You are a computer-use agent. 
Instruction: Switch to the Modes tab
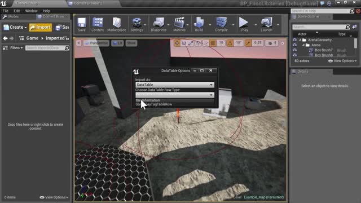click(x=11, y=16)
